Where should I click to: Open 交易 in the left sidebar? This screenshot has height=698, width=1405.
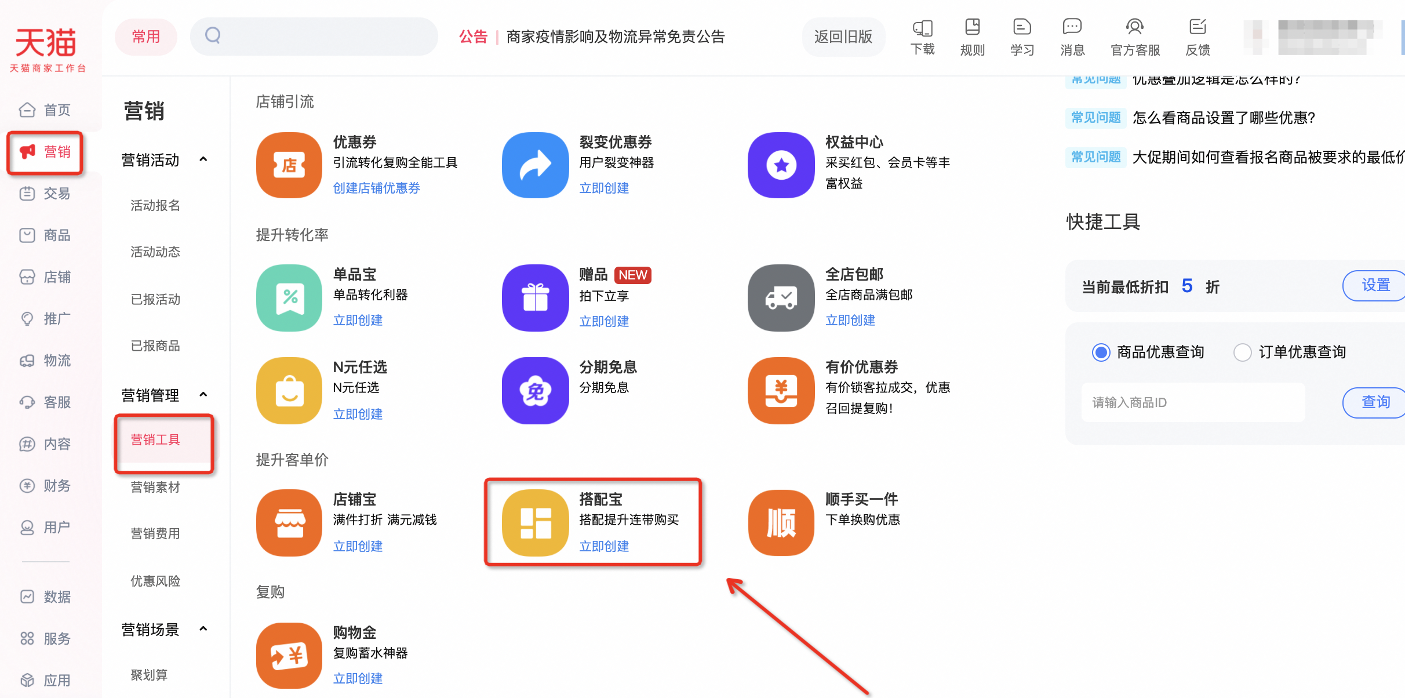click(x=45, y=193)
